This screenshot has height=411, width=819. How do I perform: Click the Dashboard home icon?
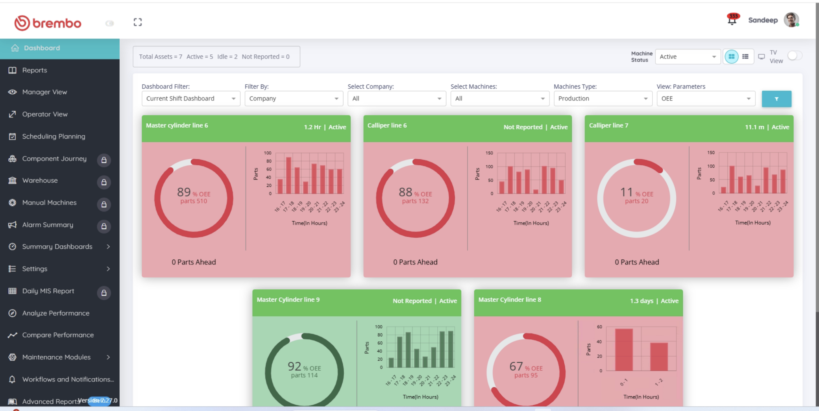point(15,48)
